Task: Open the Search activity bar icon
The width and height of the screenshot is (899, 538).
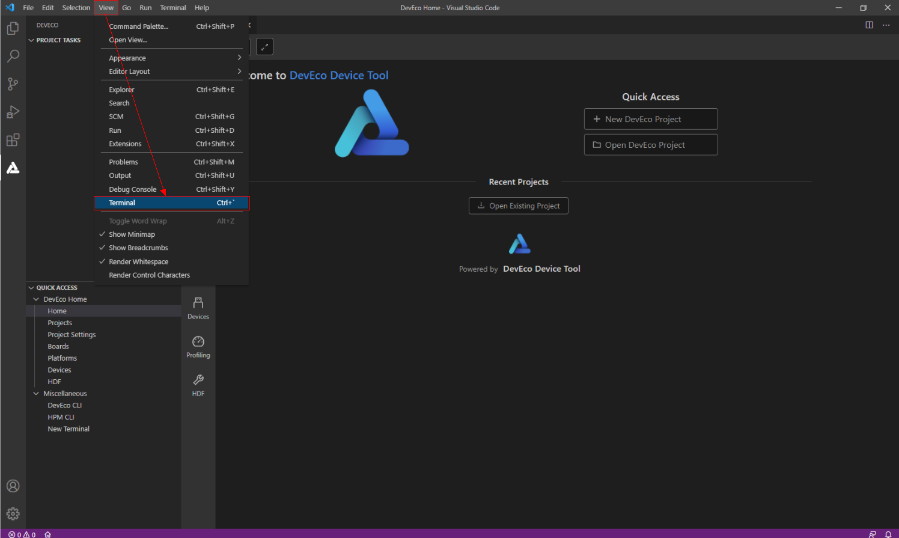Action: coord(13,56)
